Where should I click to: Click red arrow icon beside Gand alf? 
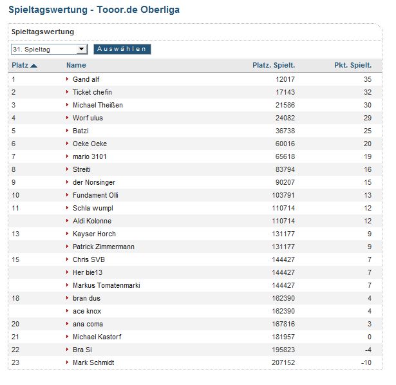[67, 79]
